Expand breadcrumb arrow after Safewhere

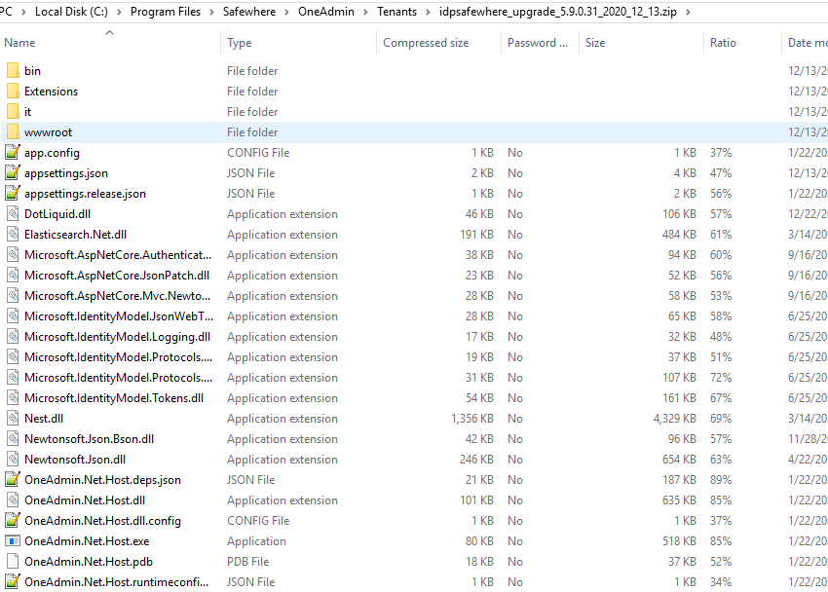tap(286, 12)
